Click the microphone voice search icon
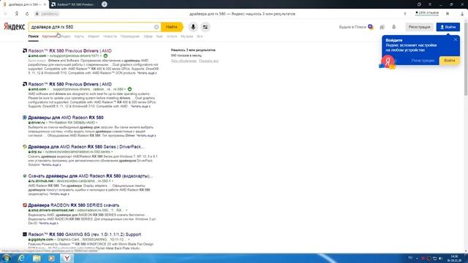This screenshot has height=263, width=468. [x=193, y=27]
